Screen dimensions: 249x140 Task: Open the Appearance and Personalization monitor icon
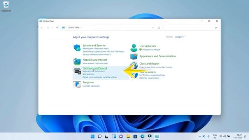pyautogui.click(x=134, y=56)
